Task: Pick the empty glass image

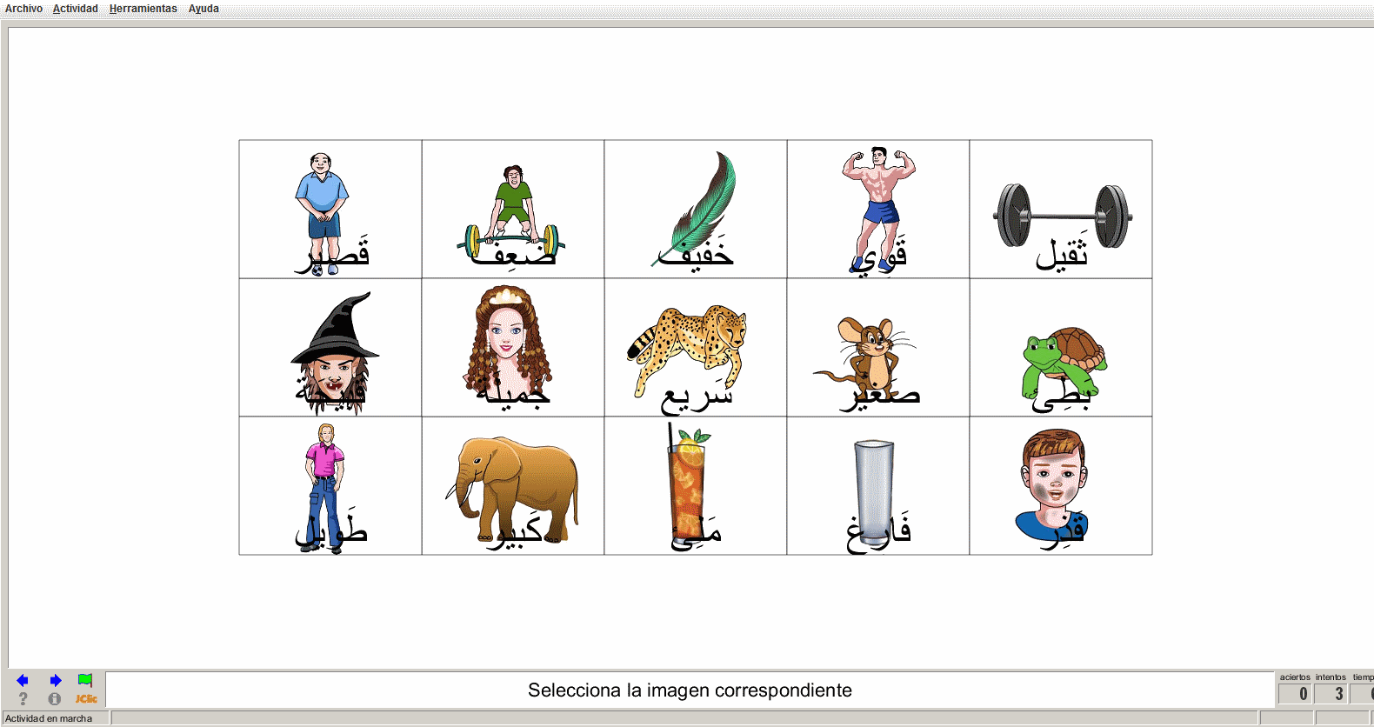Action: click(878, 486)
